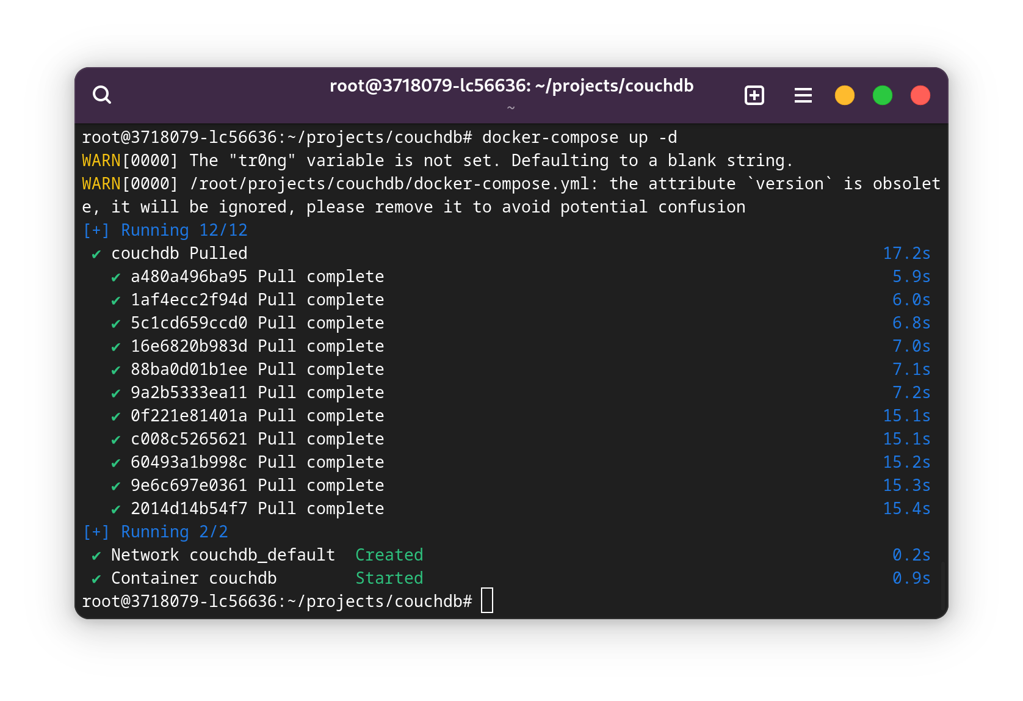Screen dimensions: 1023x701
Task: Open a new terminal tab
Action: (754, 95)
